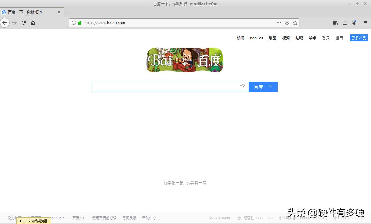The image size is (371, 224).
Task: Click the Firefox Account icon
Action: [x=354, y=22]
